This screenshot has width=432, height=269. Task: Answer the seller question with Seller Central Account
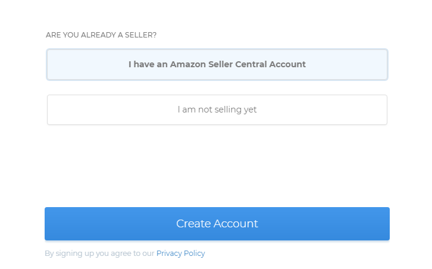click(217, 64)
